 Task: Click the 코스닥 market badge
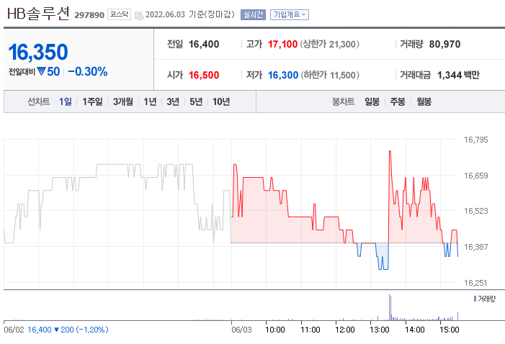pos(119,14)
